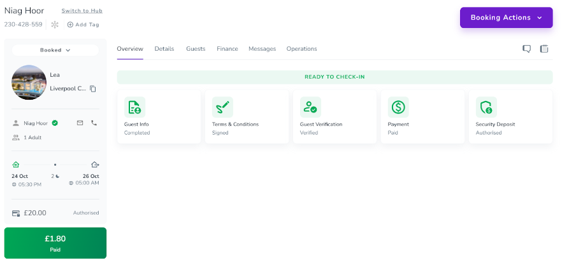The width and height of the screenshot is (562, 263).
Task: Open the Booking Actions dropdown
Action: point(506,18)
